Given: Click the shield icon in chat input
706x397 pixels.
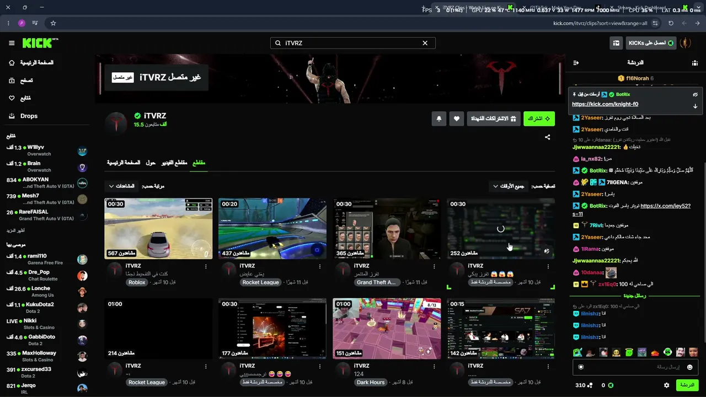Looking at the screenshot, I should tap(581, 367).
